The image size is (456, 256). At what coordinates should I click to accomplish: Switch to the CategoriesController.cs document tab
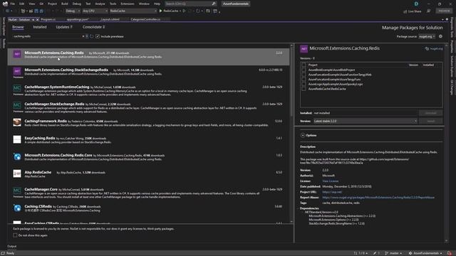[x=145, y=19]
